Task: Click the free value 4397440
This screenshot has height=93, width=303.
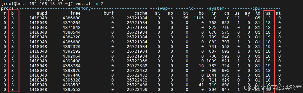Action: 71,75
